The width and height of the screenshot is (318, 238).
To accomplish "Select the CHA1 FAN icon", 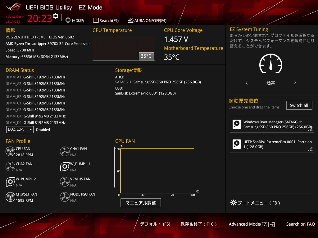I will (x=65, y=152).
